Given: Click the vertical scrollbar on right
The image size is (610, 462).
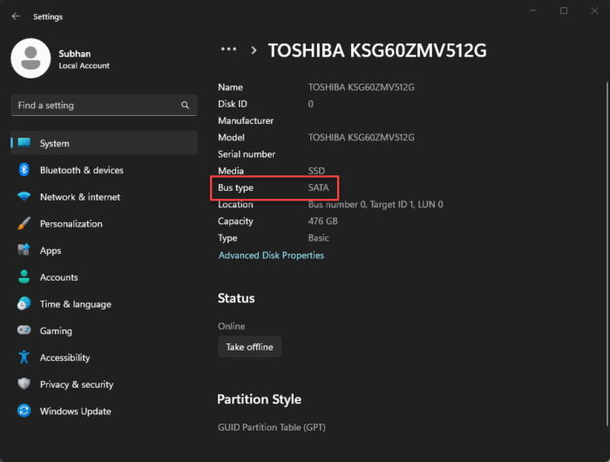Looking at the screenshot, I should 607,253.
